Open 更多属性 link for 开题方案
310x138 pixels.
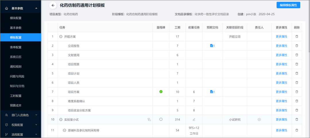tap(282, 37)
